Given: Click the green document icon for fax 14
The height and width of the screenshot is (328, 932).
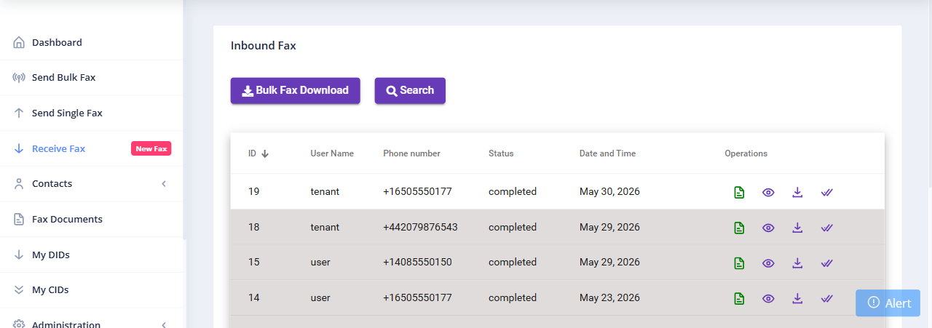Looking at the screenshot, I should click(739, 298).
